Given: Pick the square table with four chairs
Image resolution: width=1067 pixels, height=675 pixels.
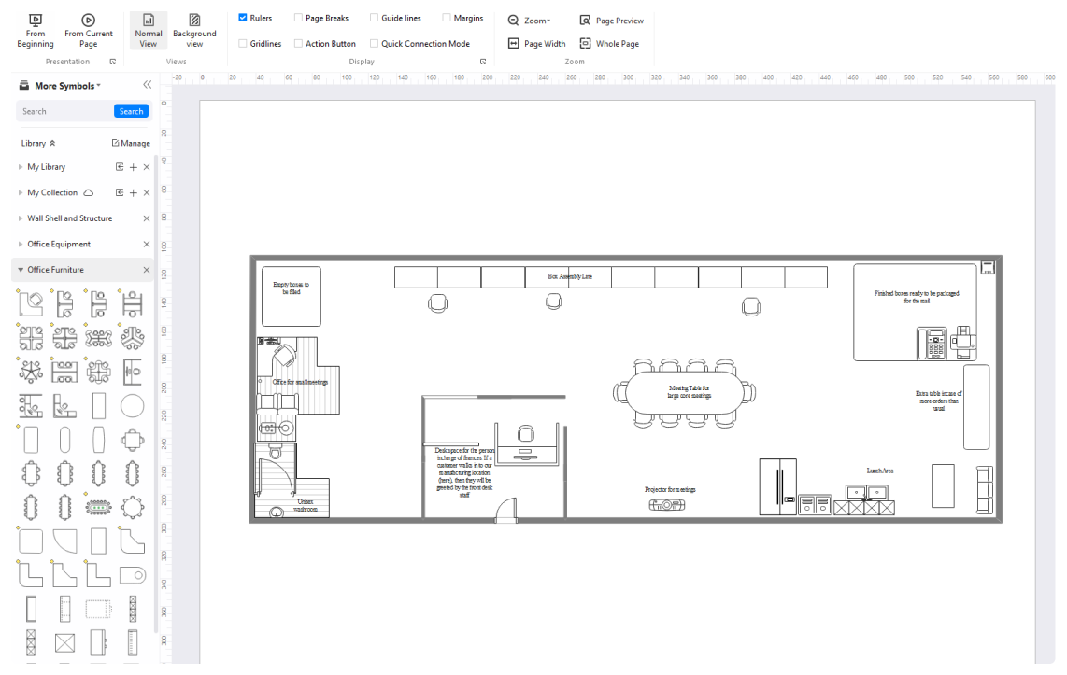Looking at the screenshot, I should click(x=132, y=440).
